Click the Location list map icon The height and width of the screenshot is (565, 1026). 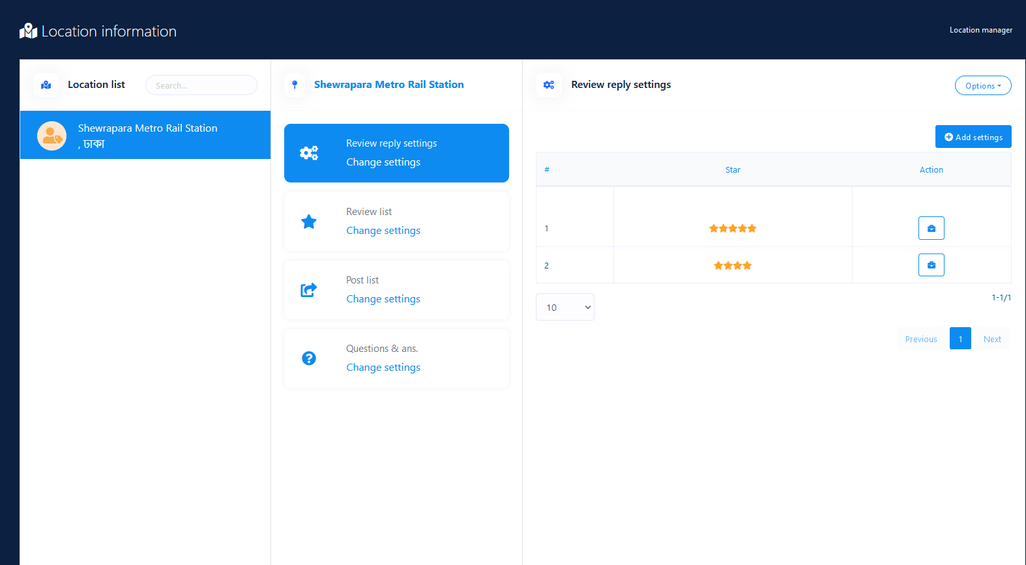point(46,85)
